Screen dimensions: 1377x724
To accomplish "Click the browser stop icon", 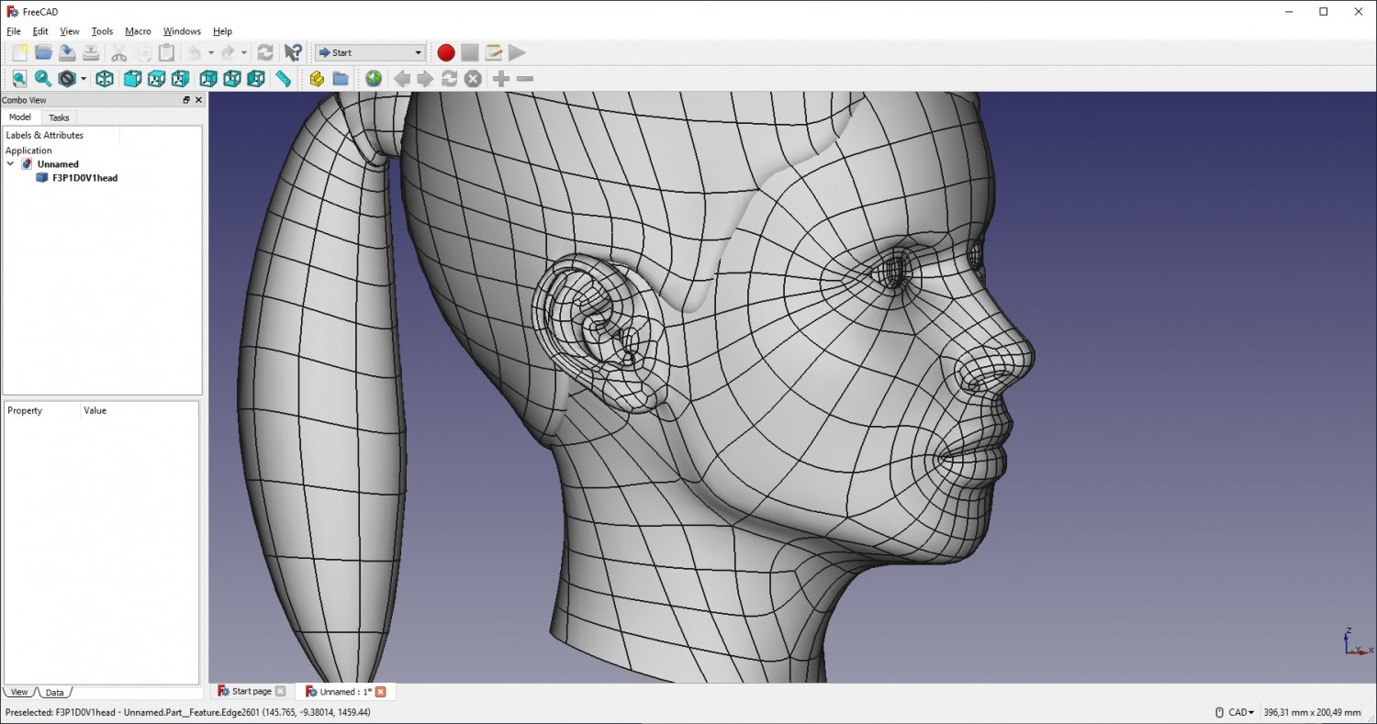I will (x=473, y=79).
